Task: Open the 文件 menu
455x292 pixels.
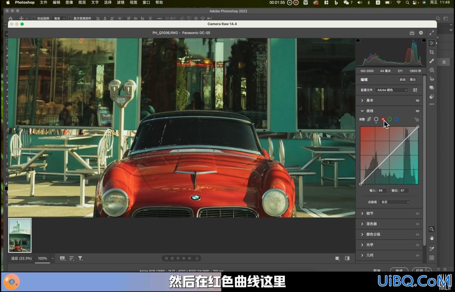Action: click(x=44, y=2)
